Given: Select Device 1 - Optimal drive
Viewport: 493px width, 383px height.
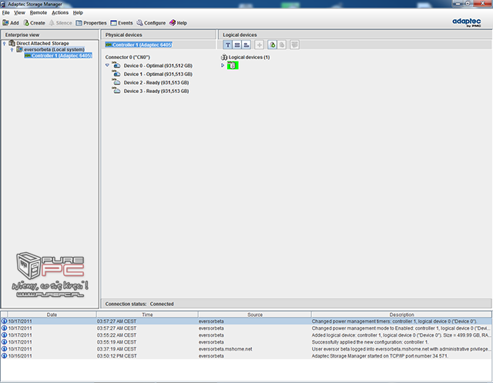Looking at the screenshot, I should point(158,74).
